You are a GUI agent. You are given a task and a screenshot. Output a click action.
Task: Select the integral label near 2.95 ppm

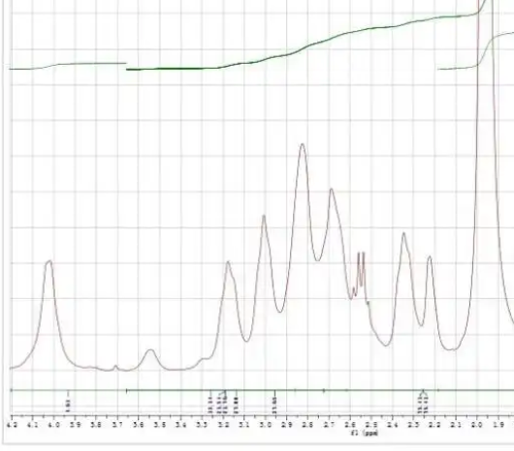(x=274, y=405)
